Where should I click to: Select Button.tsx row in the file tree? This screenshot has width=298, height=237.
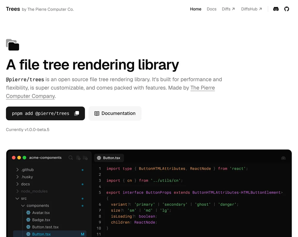tap(50, 234)
